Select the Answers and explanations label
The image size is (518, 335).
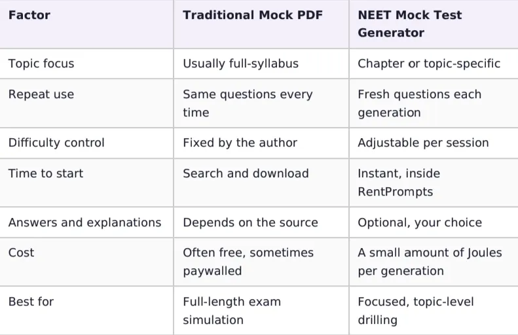(x=85, y=222)
